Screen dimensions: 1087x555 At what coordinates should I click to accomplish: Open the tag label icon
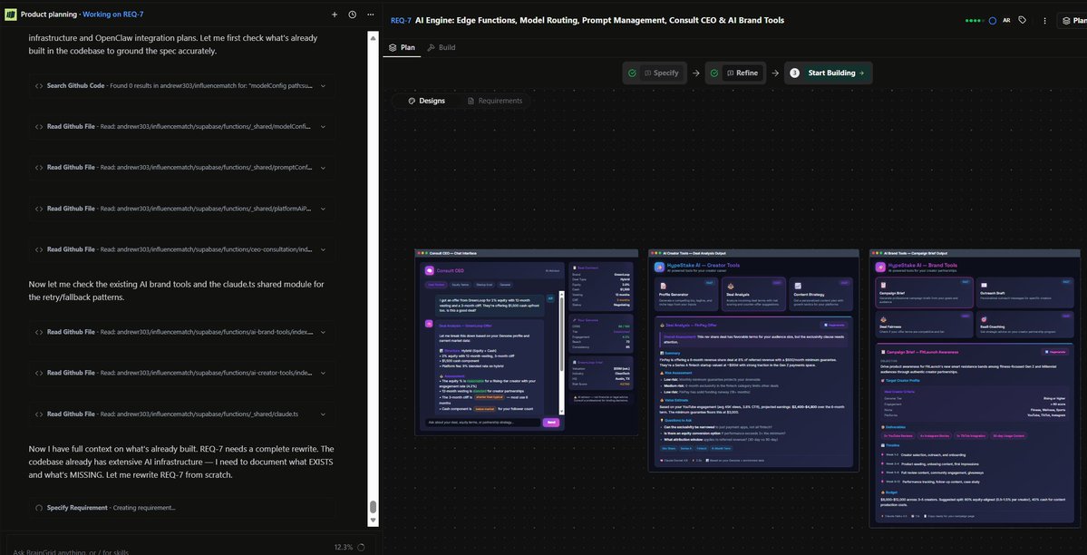(1022, 20)
